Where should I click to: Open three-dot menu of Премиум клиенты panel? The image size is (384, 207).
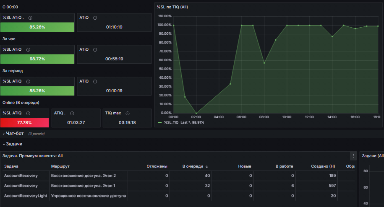coord(353,156)
